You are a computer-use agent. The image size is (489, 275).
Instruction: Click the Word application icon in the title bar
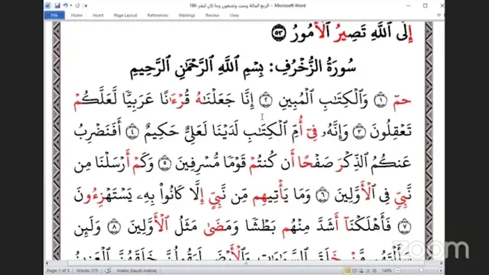coord(48,6)
